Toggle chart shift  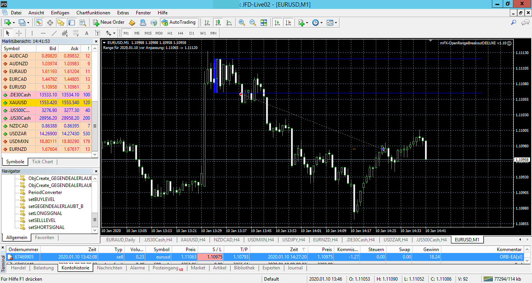288,23
